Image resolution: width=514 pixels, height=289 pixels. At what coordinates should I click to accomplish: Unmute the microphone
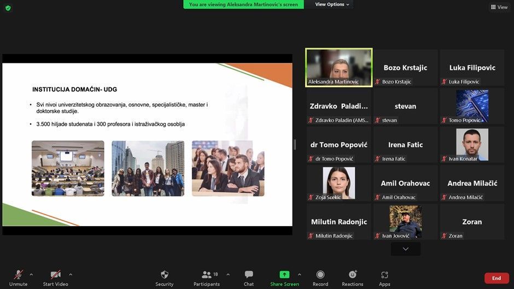click(x=18, y=275)
